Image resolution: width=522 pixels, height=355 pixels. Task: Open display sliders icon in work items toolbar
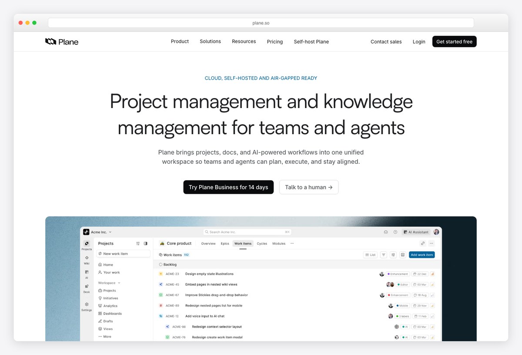click(x=393, y=255)
